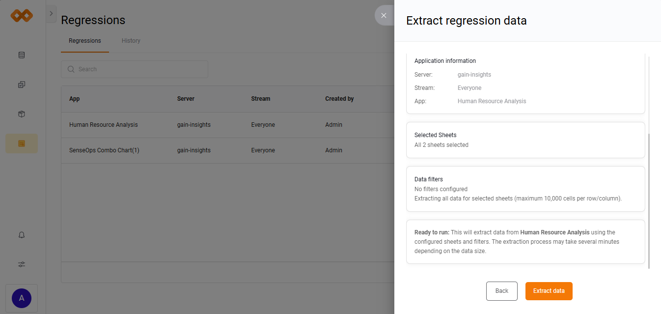
Task: Stay on the Regressions tab
Action: pos(84,40)
